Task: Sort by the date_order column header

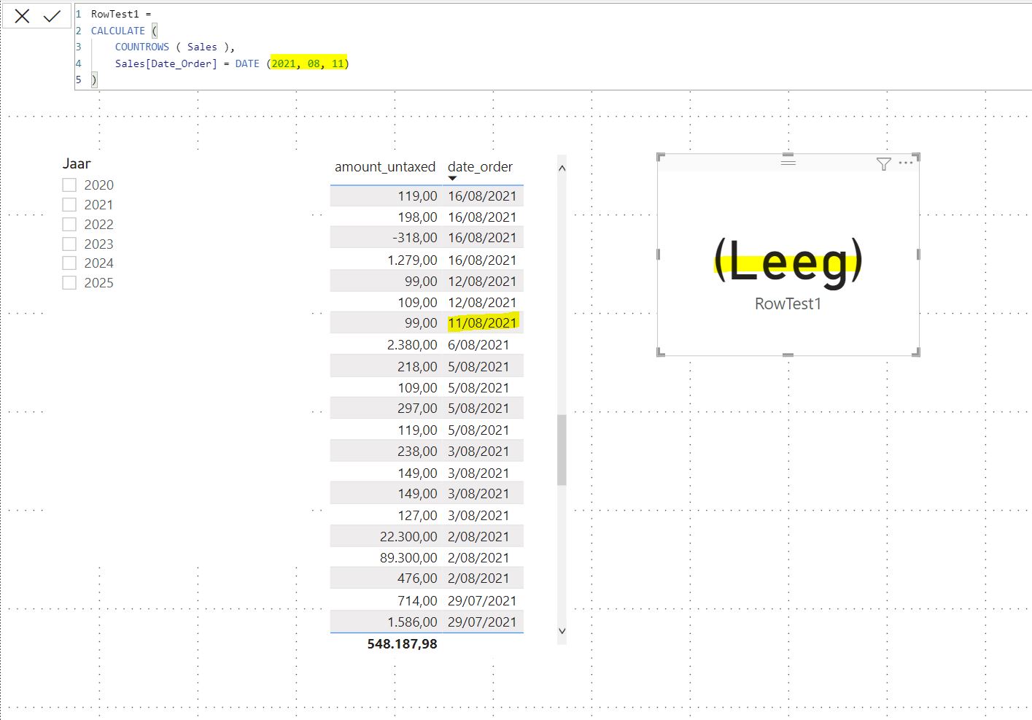Action: click(x=480, y=167)
